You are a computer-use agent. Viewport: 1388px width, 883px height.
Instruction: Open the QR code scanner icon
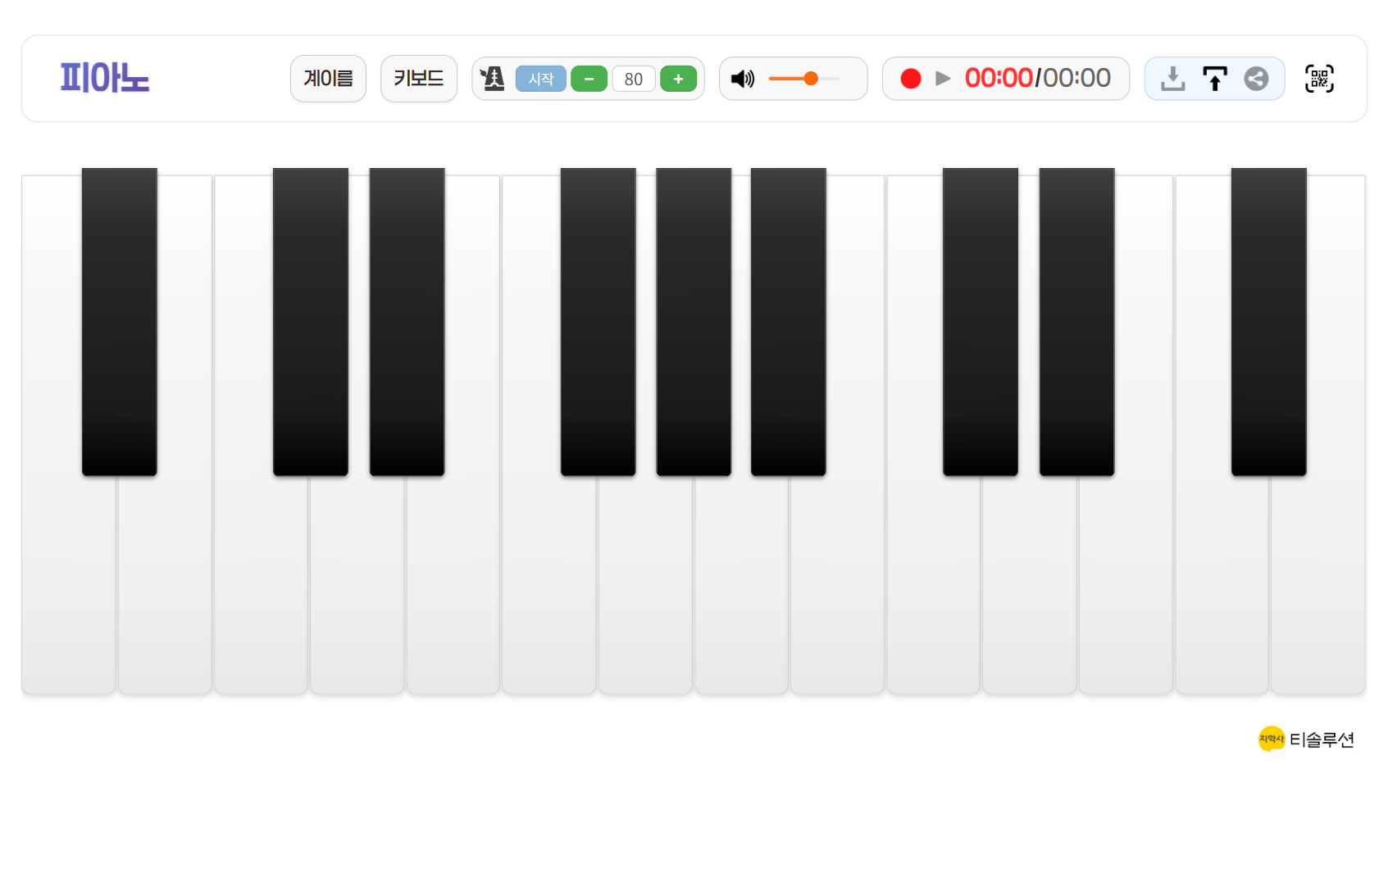coord(1319,79)
